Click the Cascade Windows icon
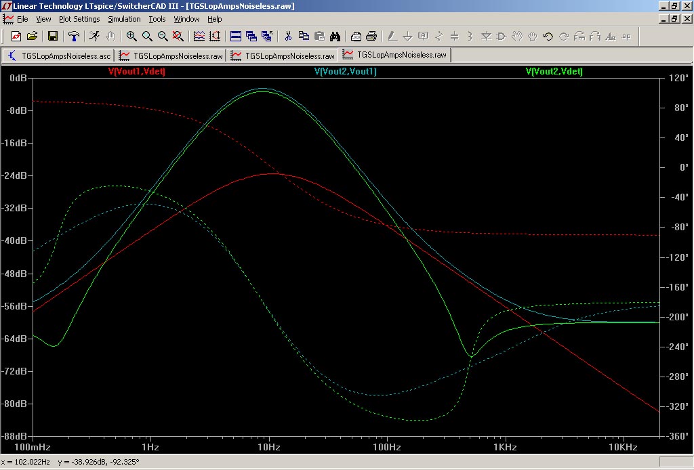Viewport: 694px width, 470px height. click(251, 37)
